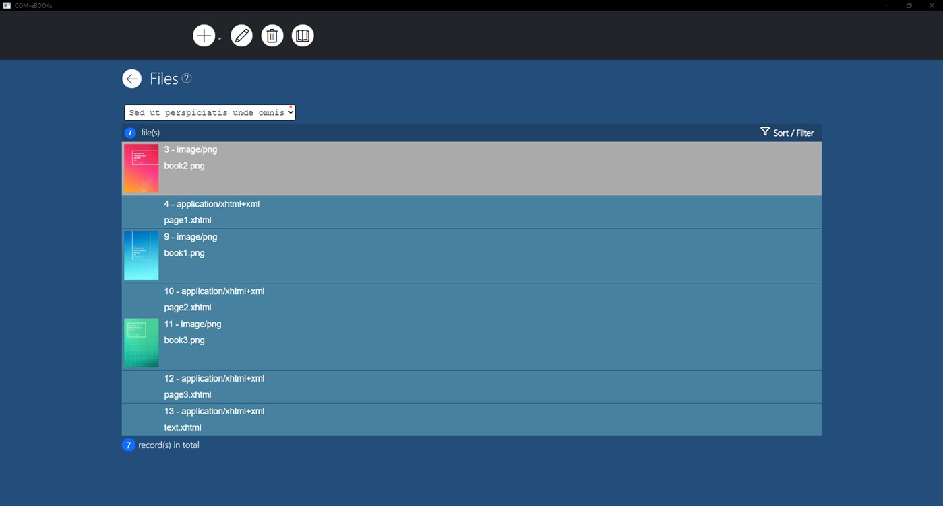
Task: Click the '7 record(s) in total' badge
Action: pos(128,445)
